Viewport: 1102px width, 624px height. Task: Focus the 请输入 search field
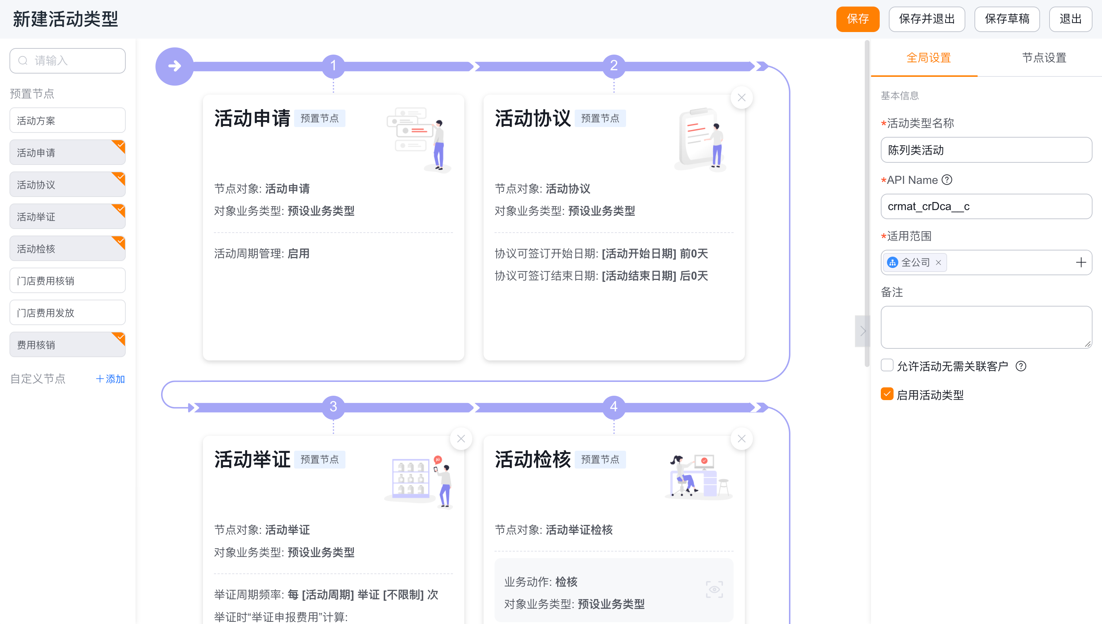tap(67, 60)
